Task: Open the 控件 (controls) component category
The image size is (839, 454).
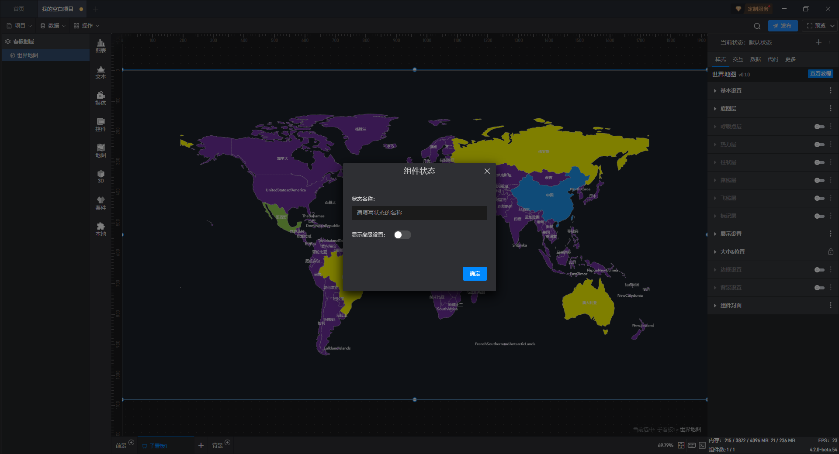Action: pyautogui.click(x=101, y=124)
